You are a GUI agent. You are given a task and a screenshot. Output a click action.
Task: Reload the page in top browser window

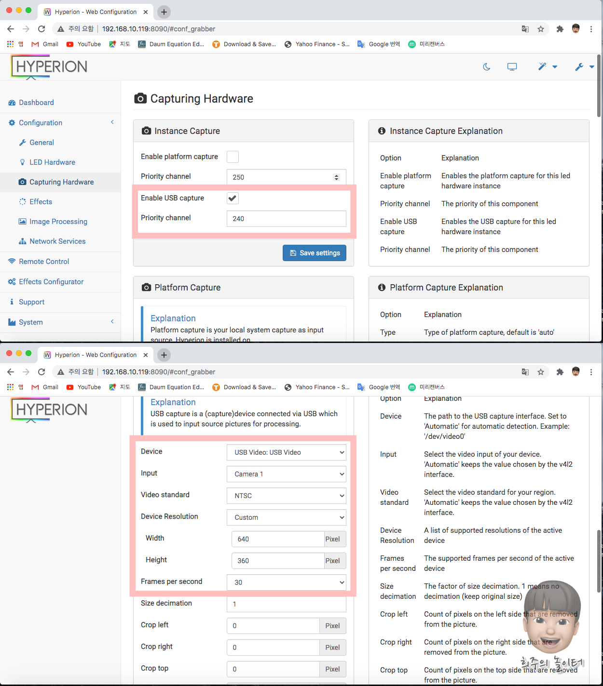[41, 29]
